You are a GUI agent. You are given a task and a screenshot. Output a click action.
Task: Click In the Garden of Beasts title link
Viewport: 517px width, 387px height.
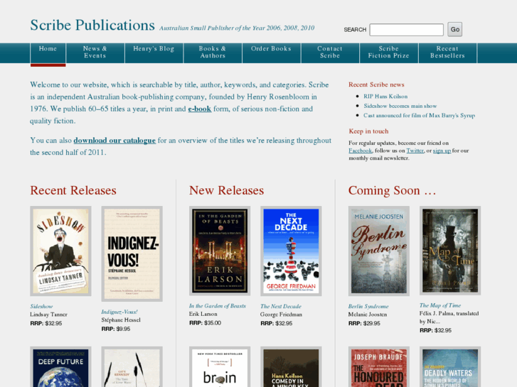click(x=218, y=306)
